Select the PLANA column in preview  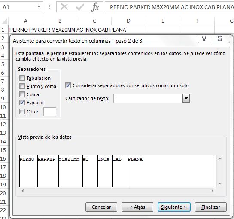[172, 171]
